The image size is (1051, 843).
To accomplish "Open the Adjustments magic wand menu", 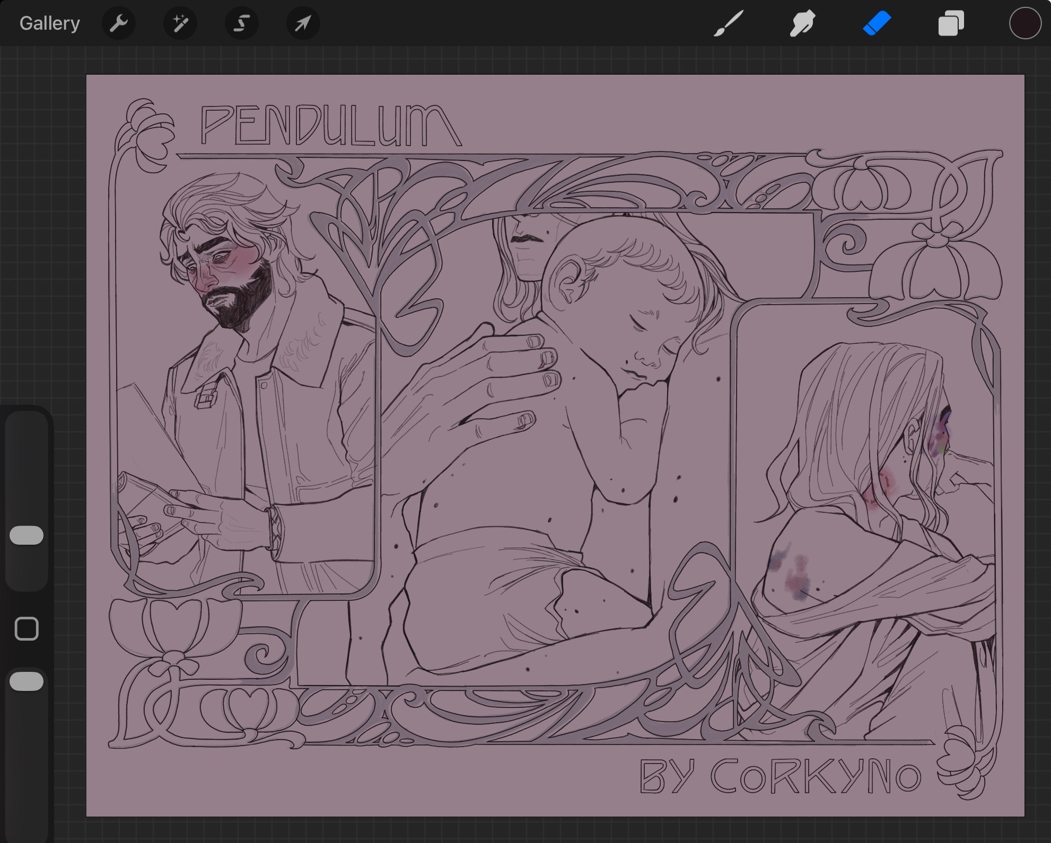I will click(180, 23).
